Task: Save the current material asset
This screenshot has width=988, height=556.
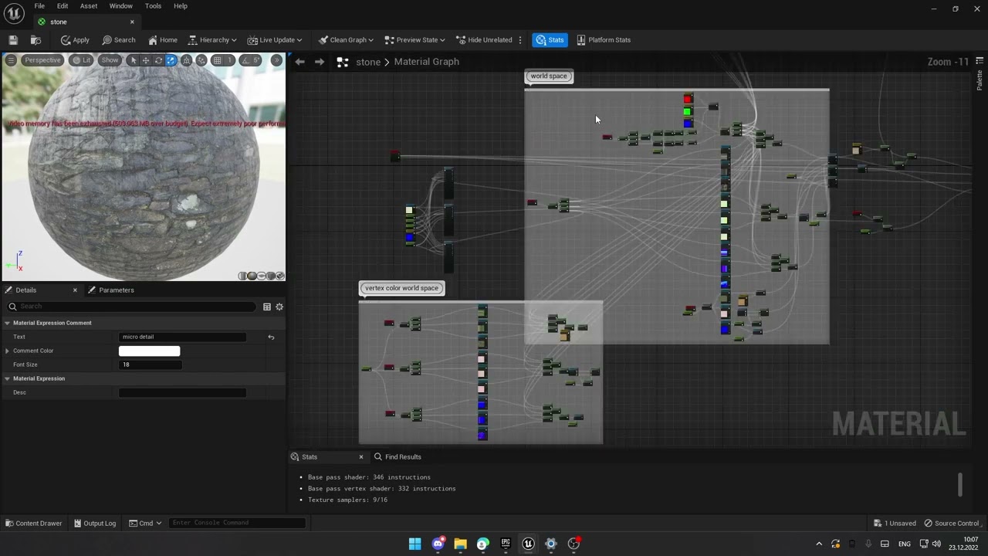Action: (13, 40)
